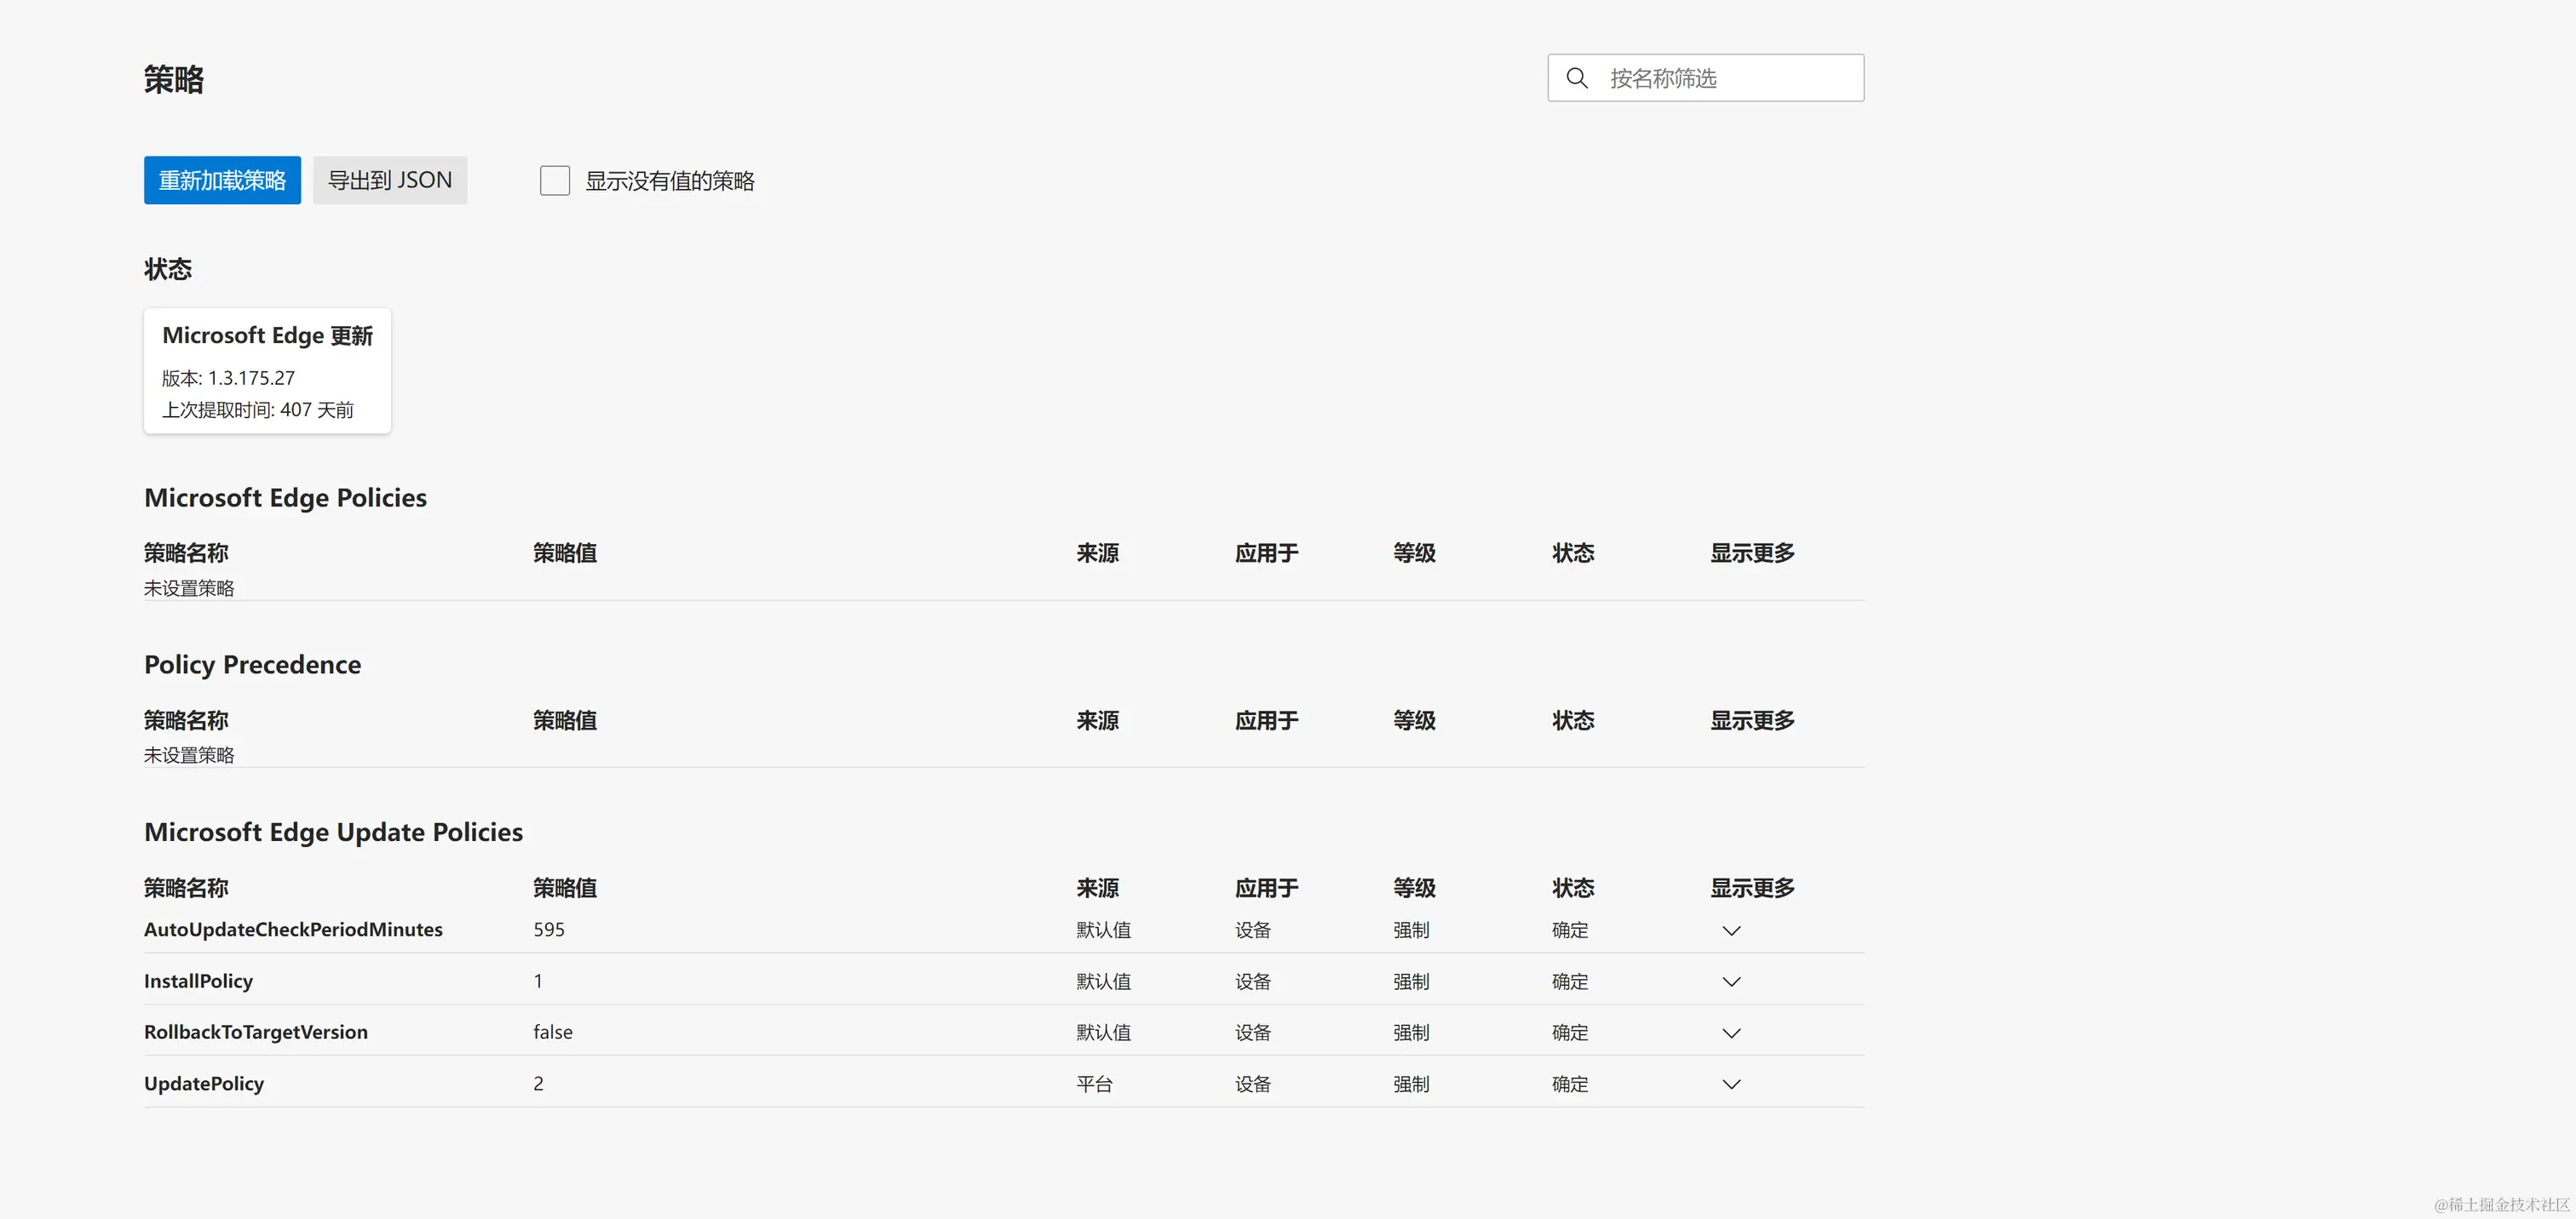Click the 设备 scope in UpdatePolicy row
This screenshot has width=2576, height=1219.
point(1253,1085)
